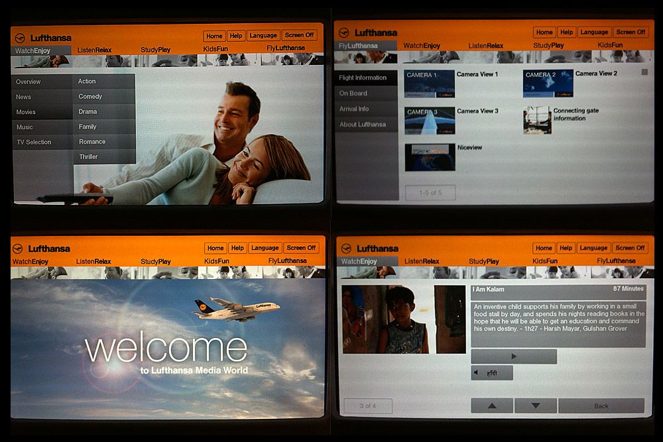Select the Hindi audio language button
Screen dimensions: 663x442
coord(492,372)
